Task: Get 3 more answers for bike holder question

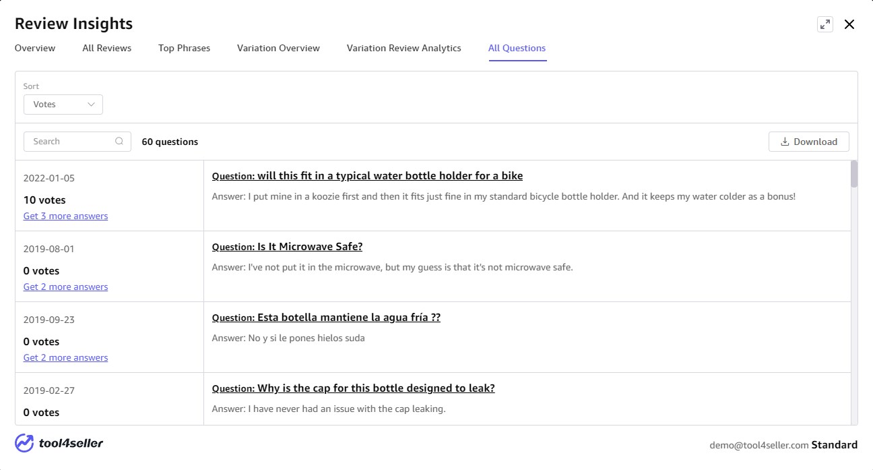Action: [x=65, y=216]
